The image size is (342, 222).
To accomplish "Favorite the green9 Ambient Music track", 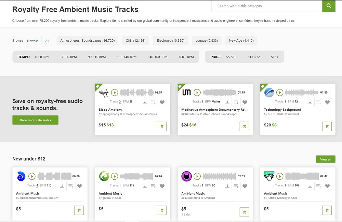I will 162,186.
